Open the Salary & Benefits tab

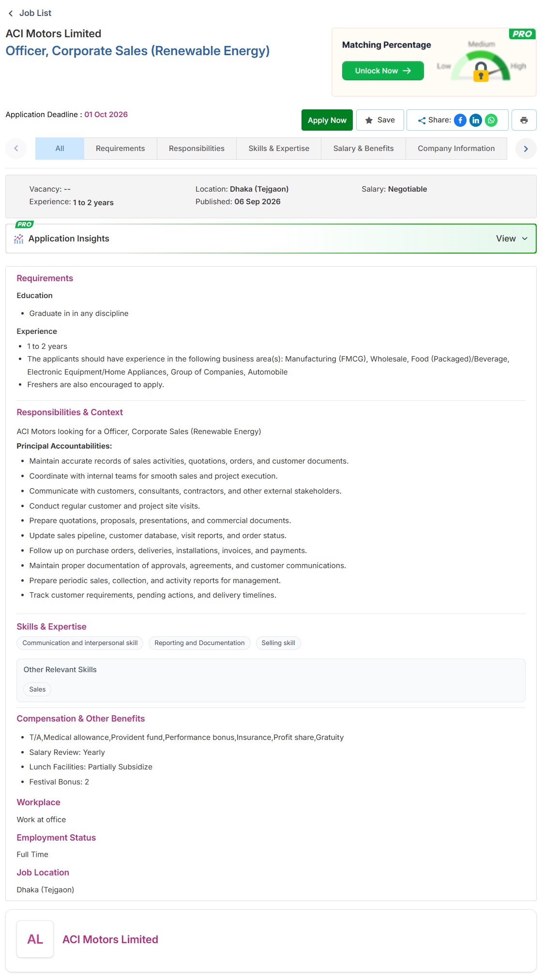(363, 149)
